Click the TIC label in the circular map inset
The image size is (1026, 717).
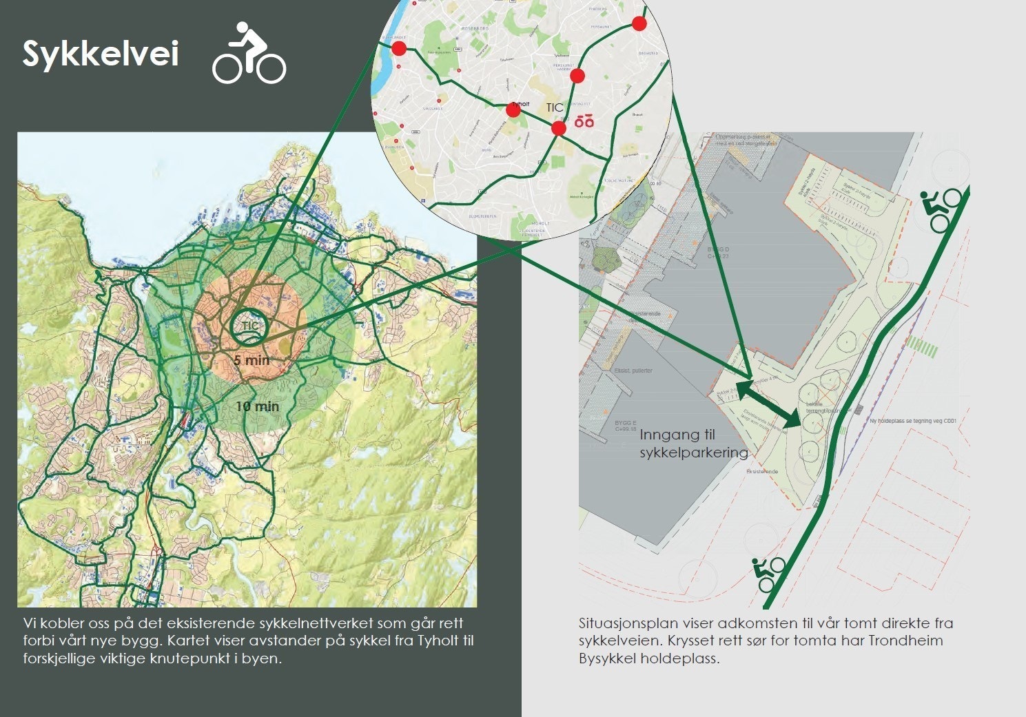click(x=555, y=107)
